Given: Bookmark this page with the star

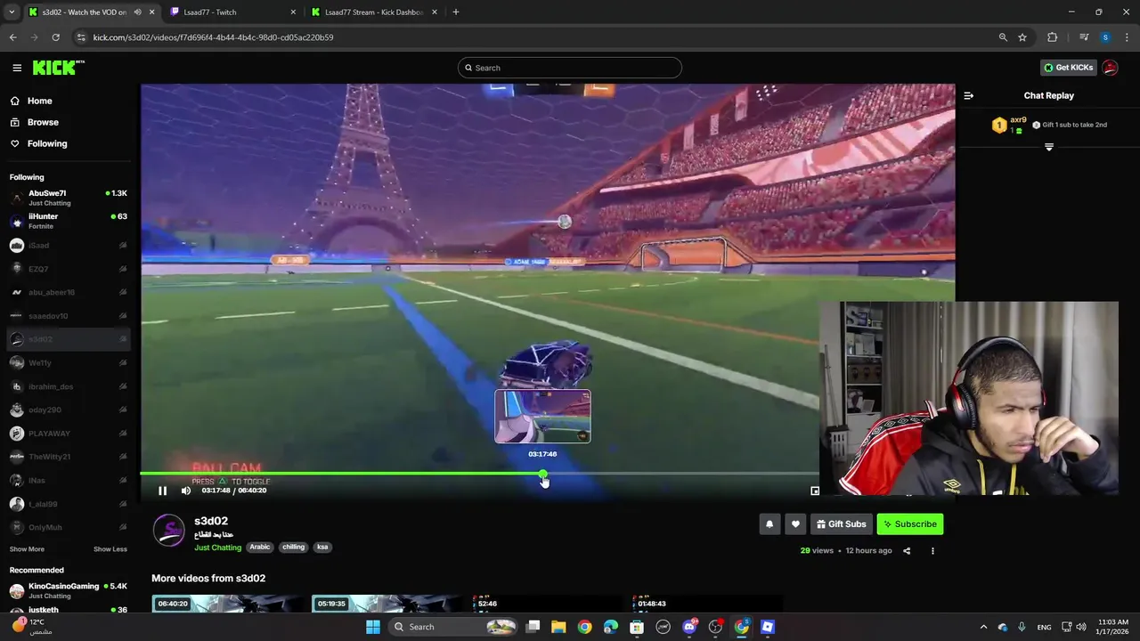Looking at the screenshot, I should pyautogui.click(x=1022, y=37).
